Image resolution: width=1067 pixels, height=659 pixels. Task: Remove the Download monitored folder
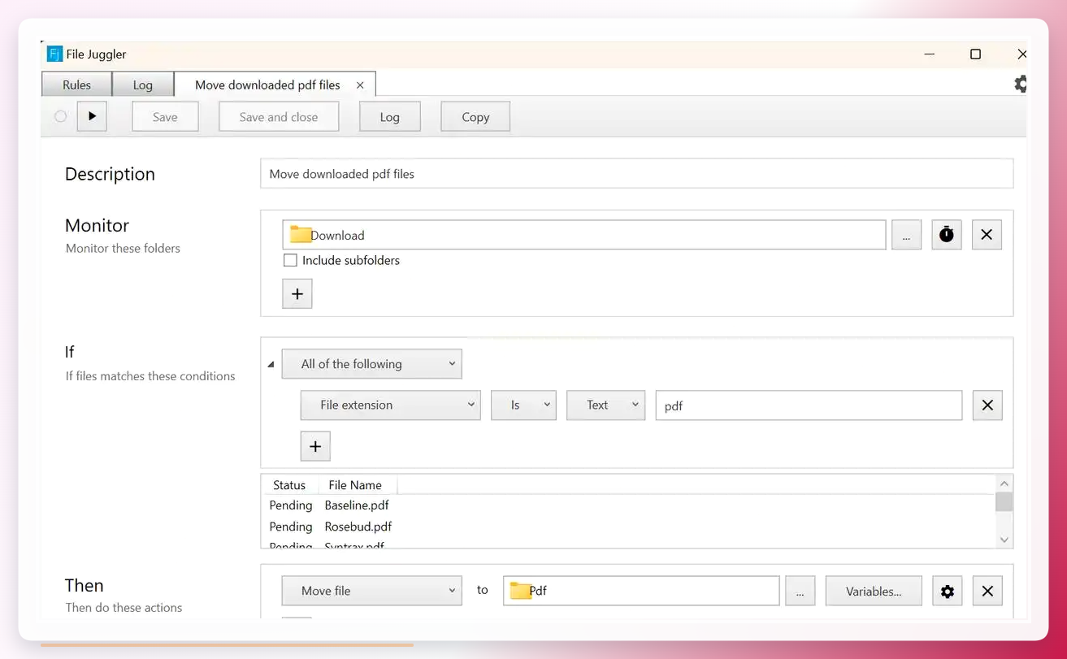(987, 235)
